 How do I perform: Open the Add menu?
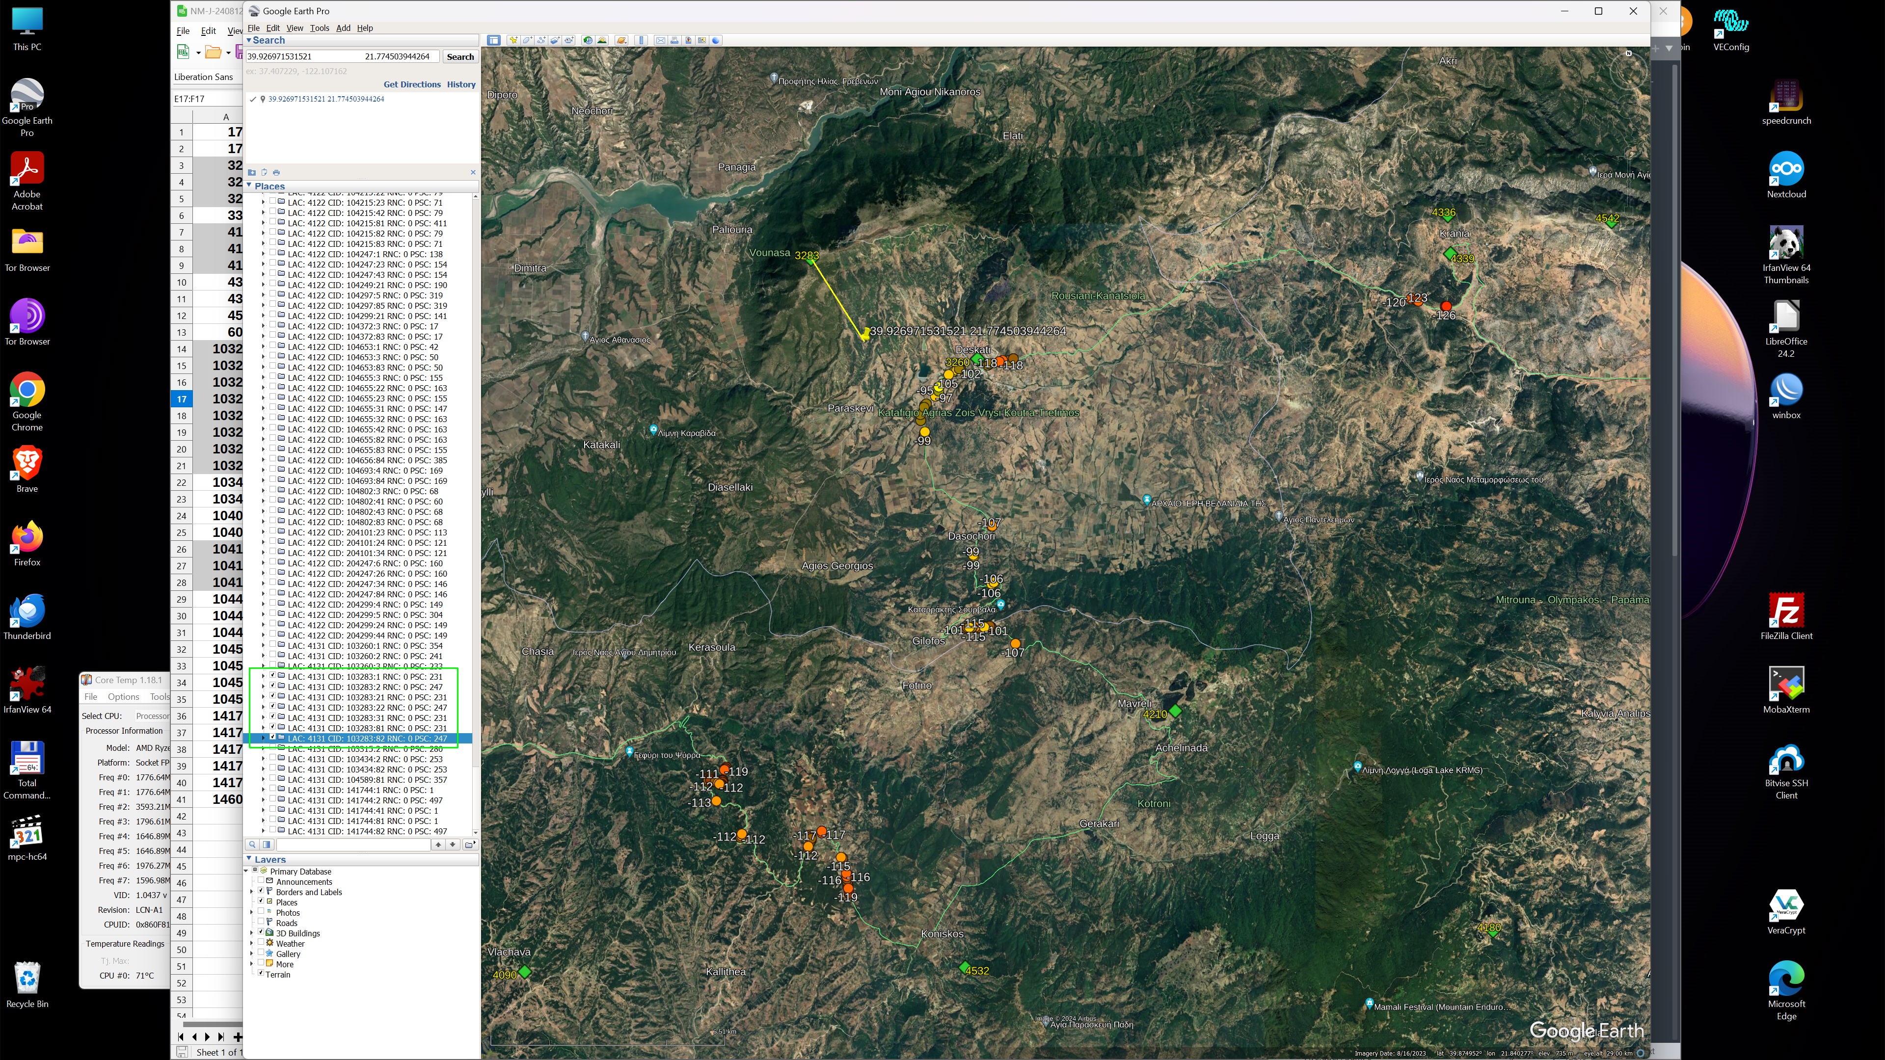[x=343, y=28]
